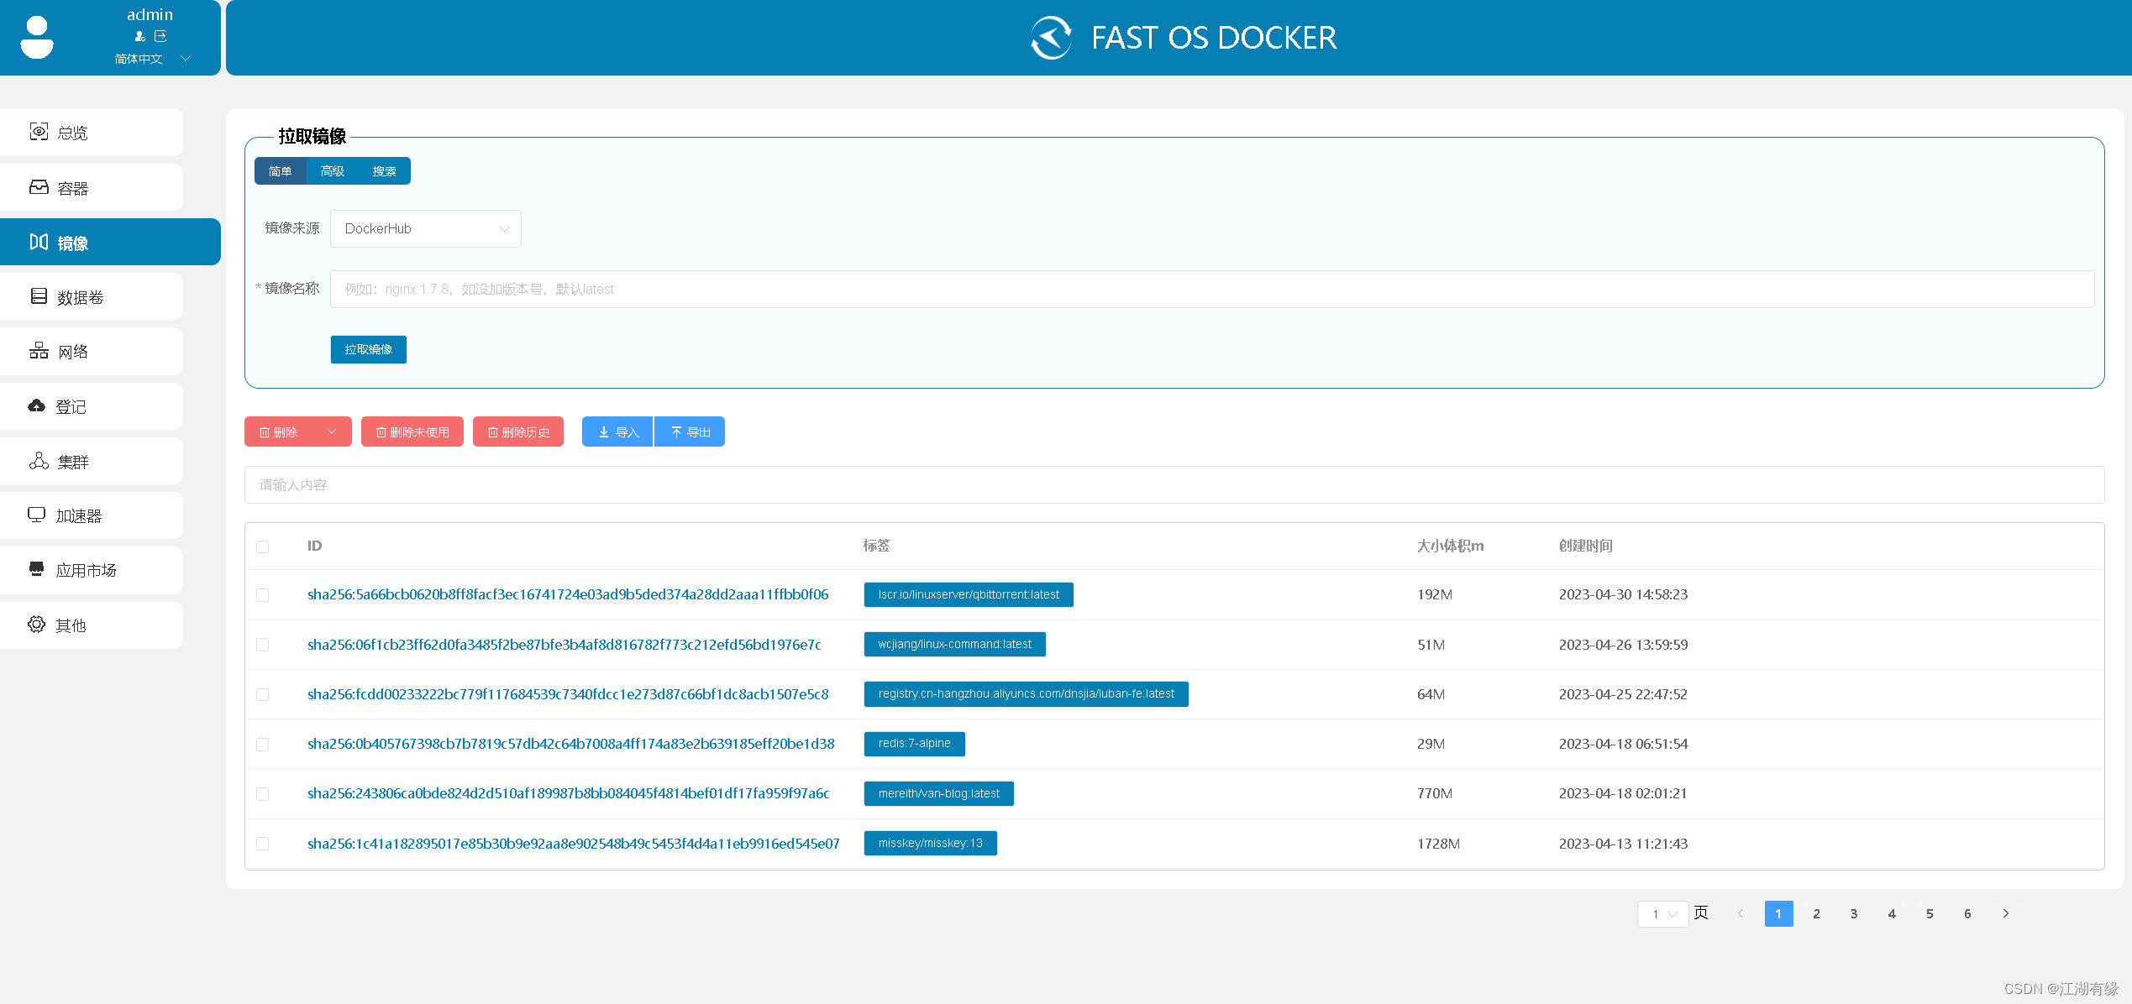Click the 加速器 accelerator monitor icon
The height and width of the screenshot is (1004, 2132).
coord(36,515)
